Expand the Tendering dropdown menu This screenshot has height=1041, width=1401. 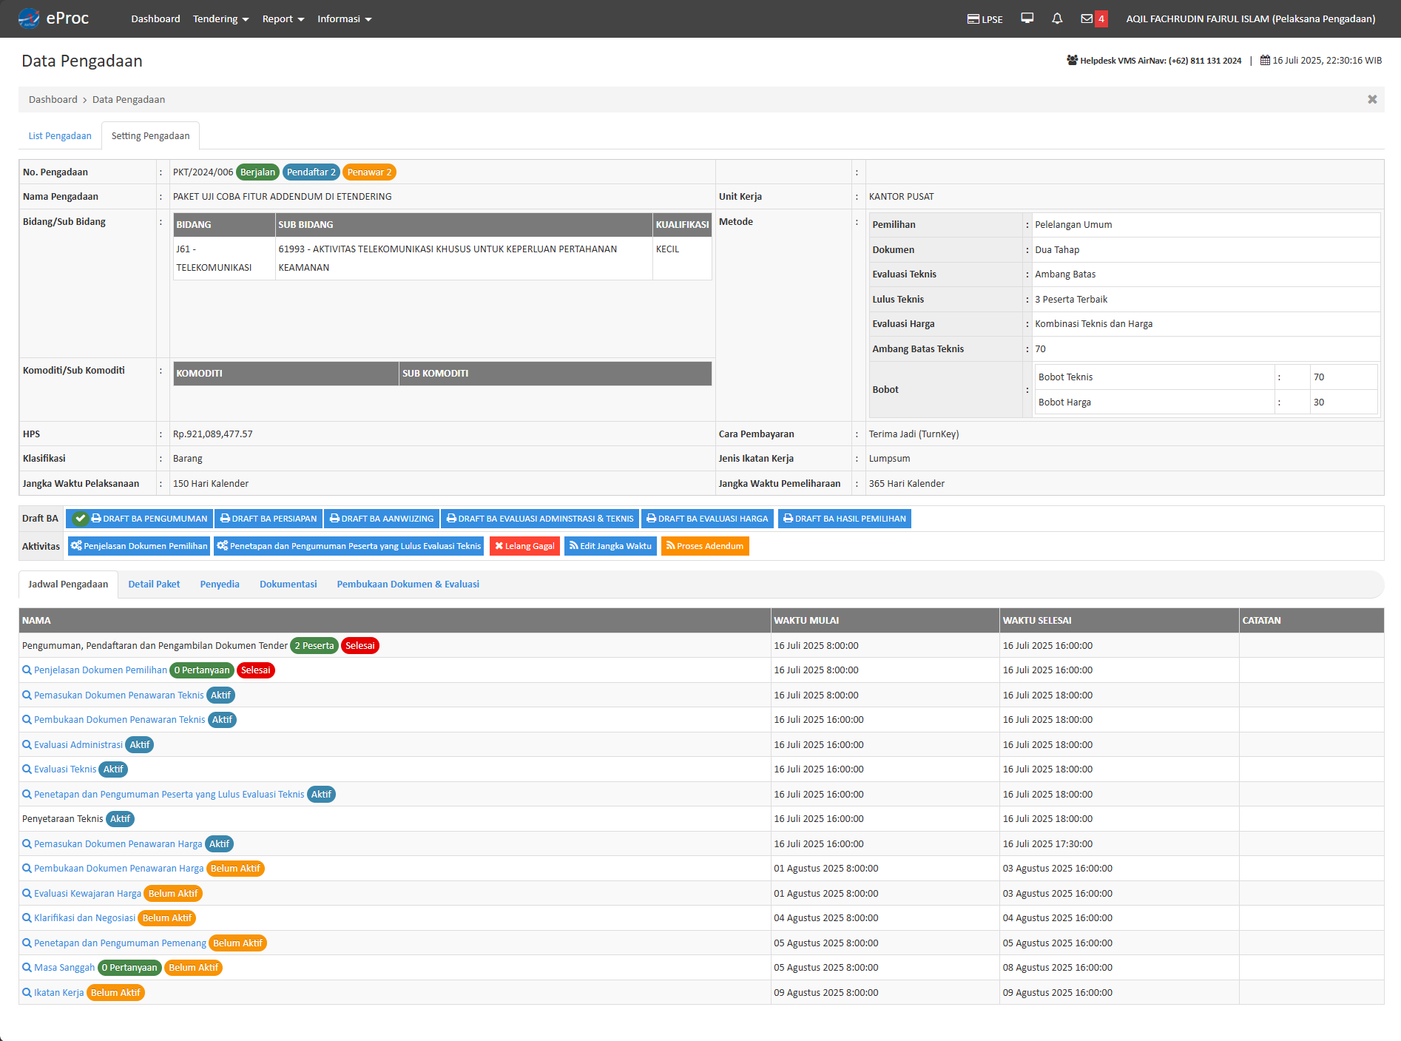(220, 19)
